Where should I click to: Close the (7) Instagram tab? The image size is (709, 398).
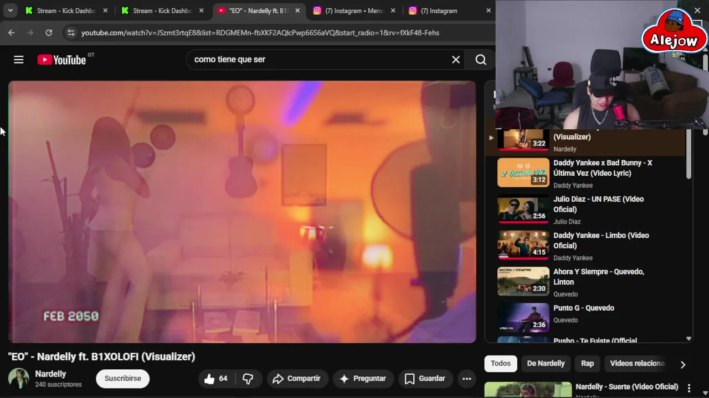pyautogui.click(x=489, y=11)
